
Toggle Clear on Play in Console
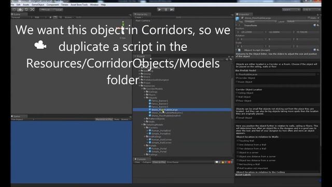tap(159, 162)
